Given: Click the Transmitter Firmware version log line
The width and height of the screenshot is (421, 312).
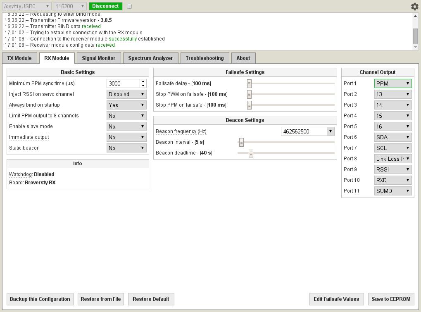Looking at the screenshot, I should pos(58,20).
